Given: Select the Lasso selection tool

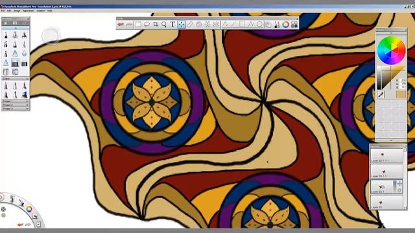Looking at the screenshot, I should click(147, 25).
